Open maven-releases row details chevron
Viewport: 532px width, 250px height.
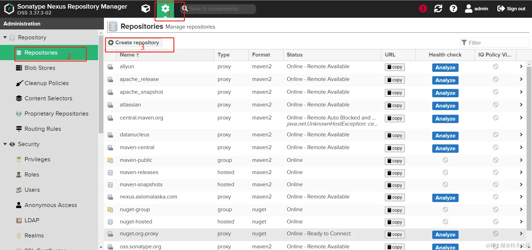pyautogui.click(x=521, y=172)
